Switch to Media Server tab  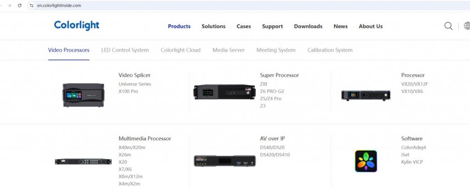[x=229, y=50]
